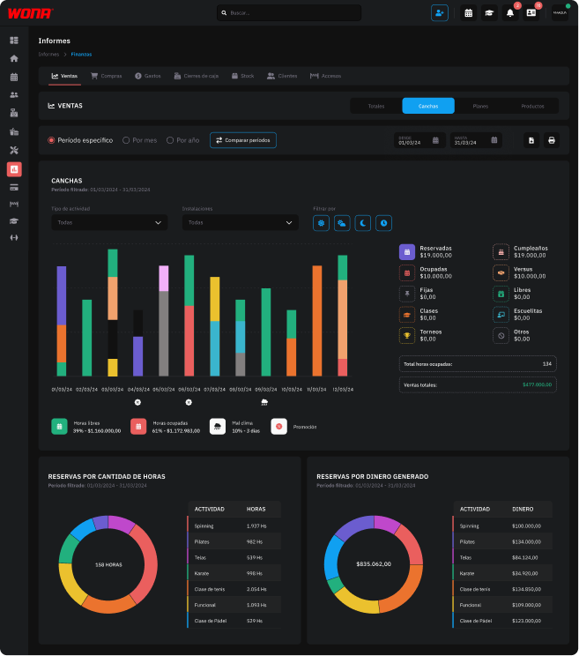Click the hours donut chart center
This screenshot has width=579, height=656.
[x=108, y=564]
